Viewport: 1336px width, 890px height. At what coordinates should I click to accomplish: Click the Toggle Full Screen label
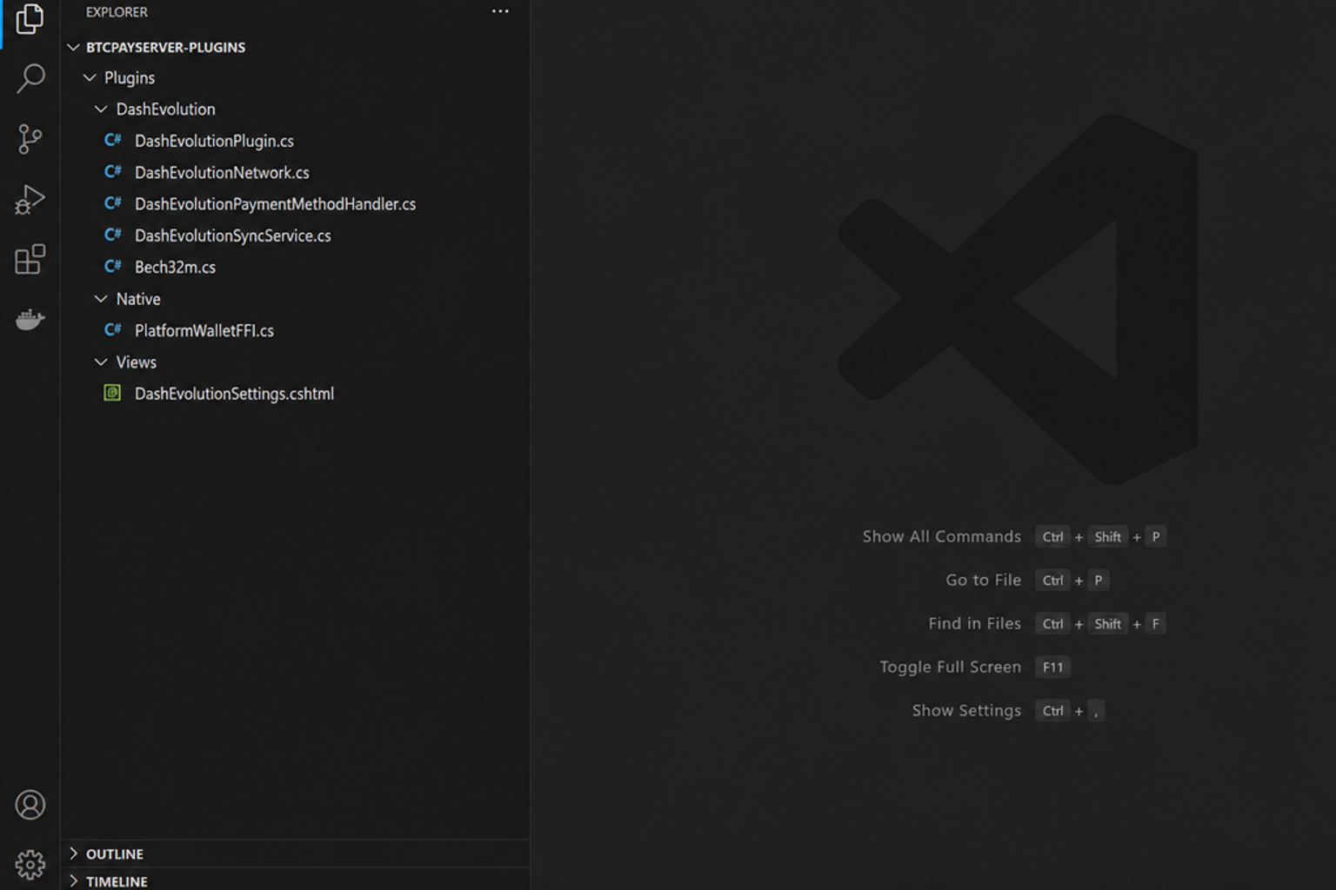point(950,667)
